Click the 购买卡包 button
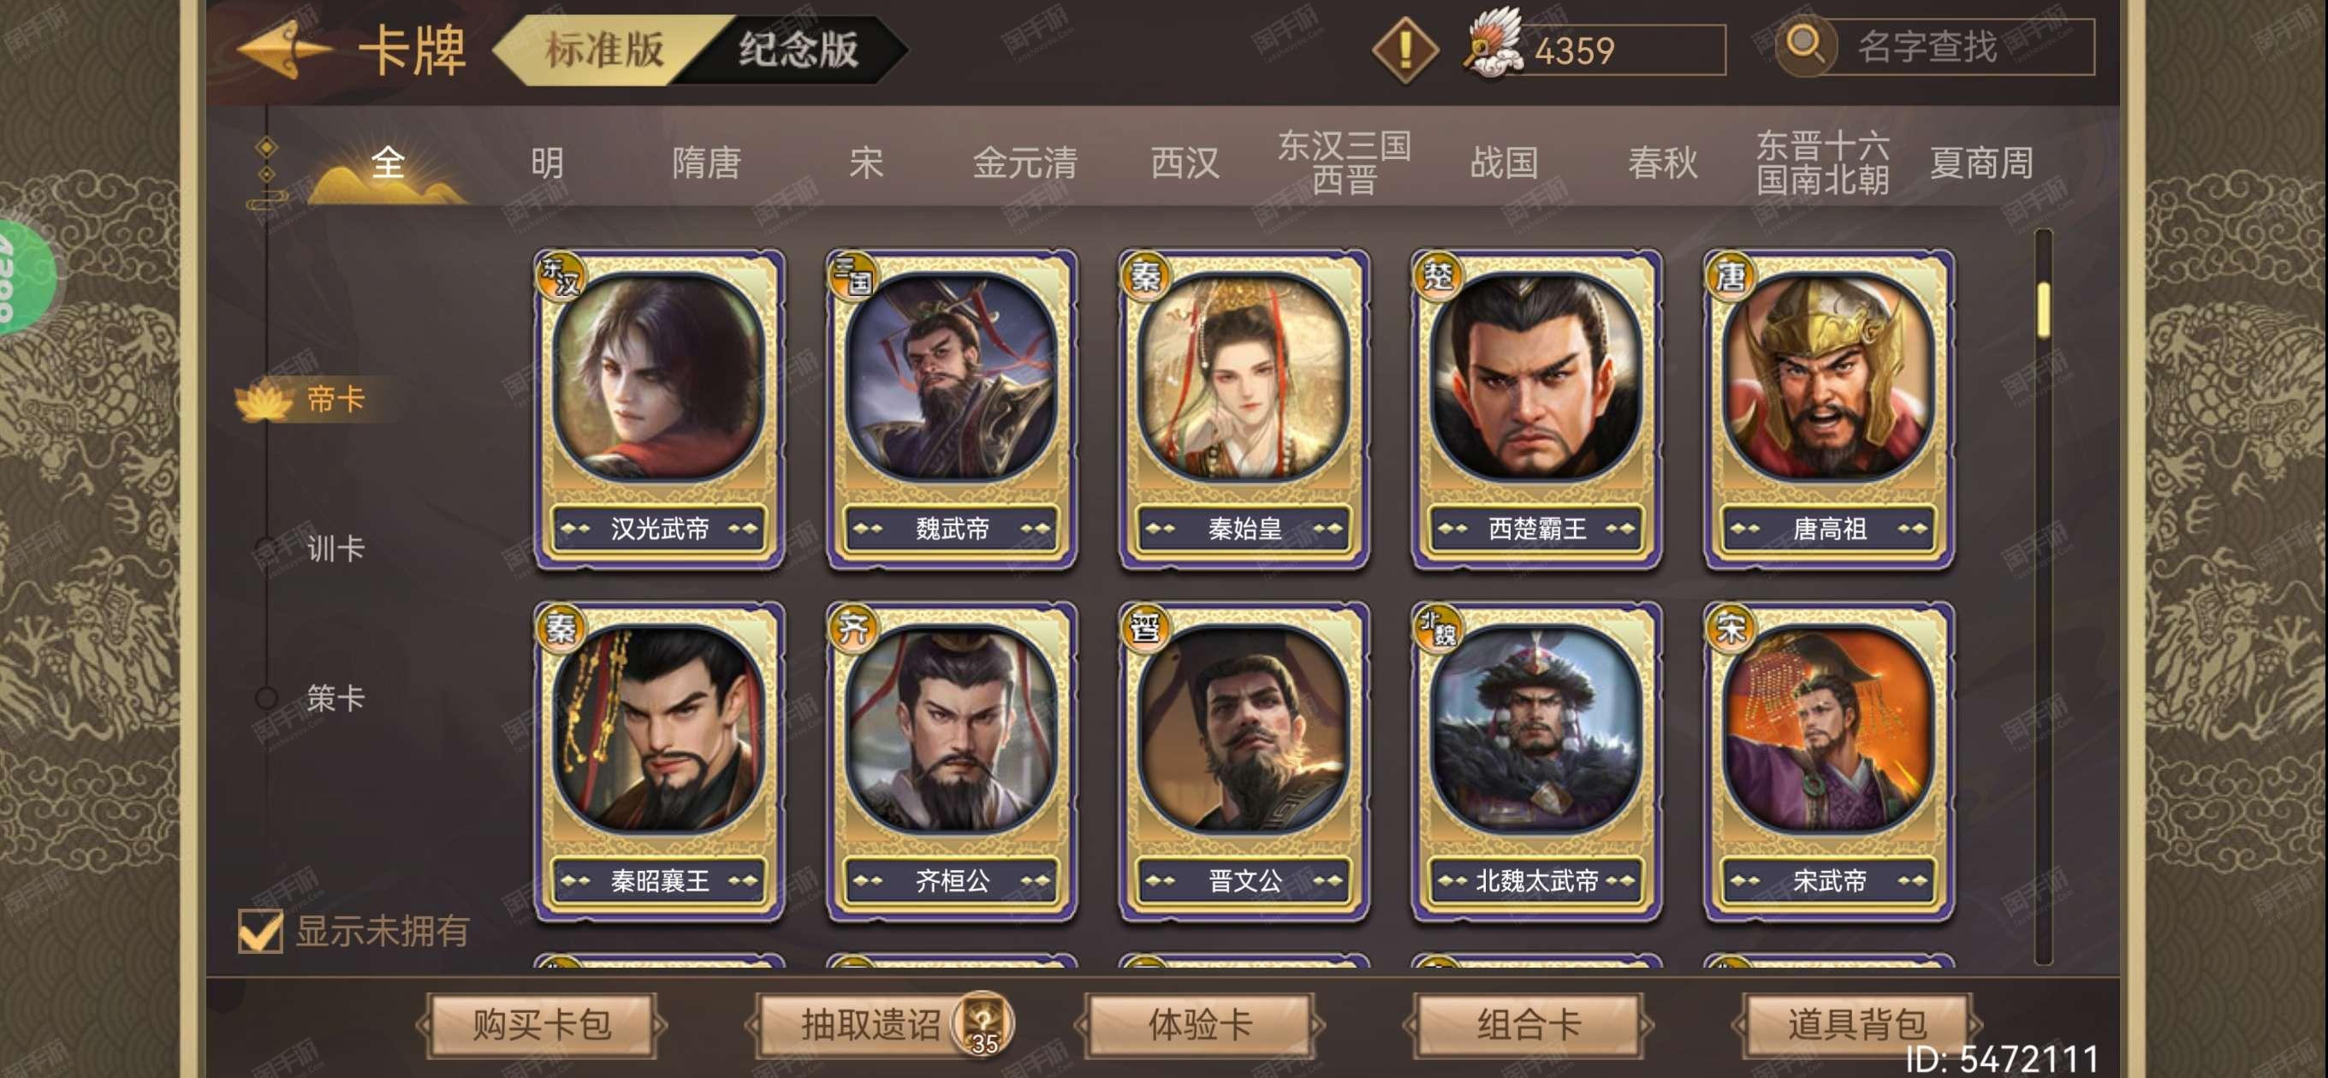 [x=543, y=1024]
